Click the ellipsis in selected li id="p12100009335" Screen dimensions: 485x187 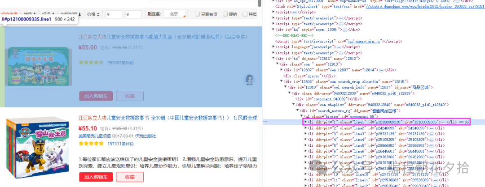pyautogui.click(x=444, y=122)
